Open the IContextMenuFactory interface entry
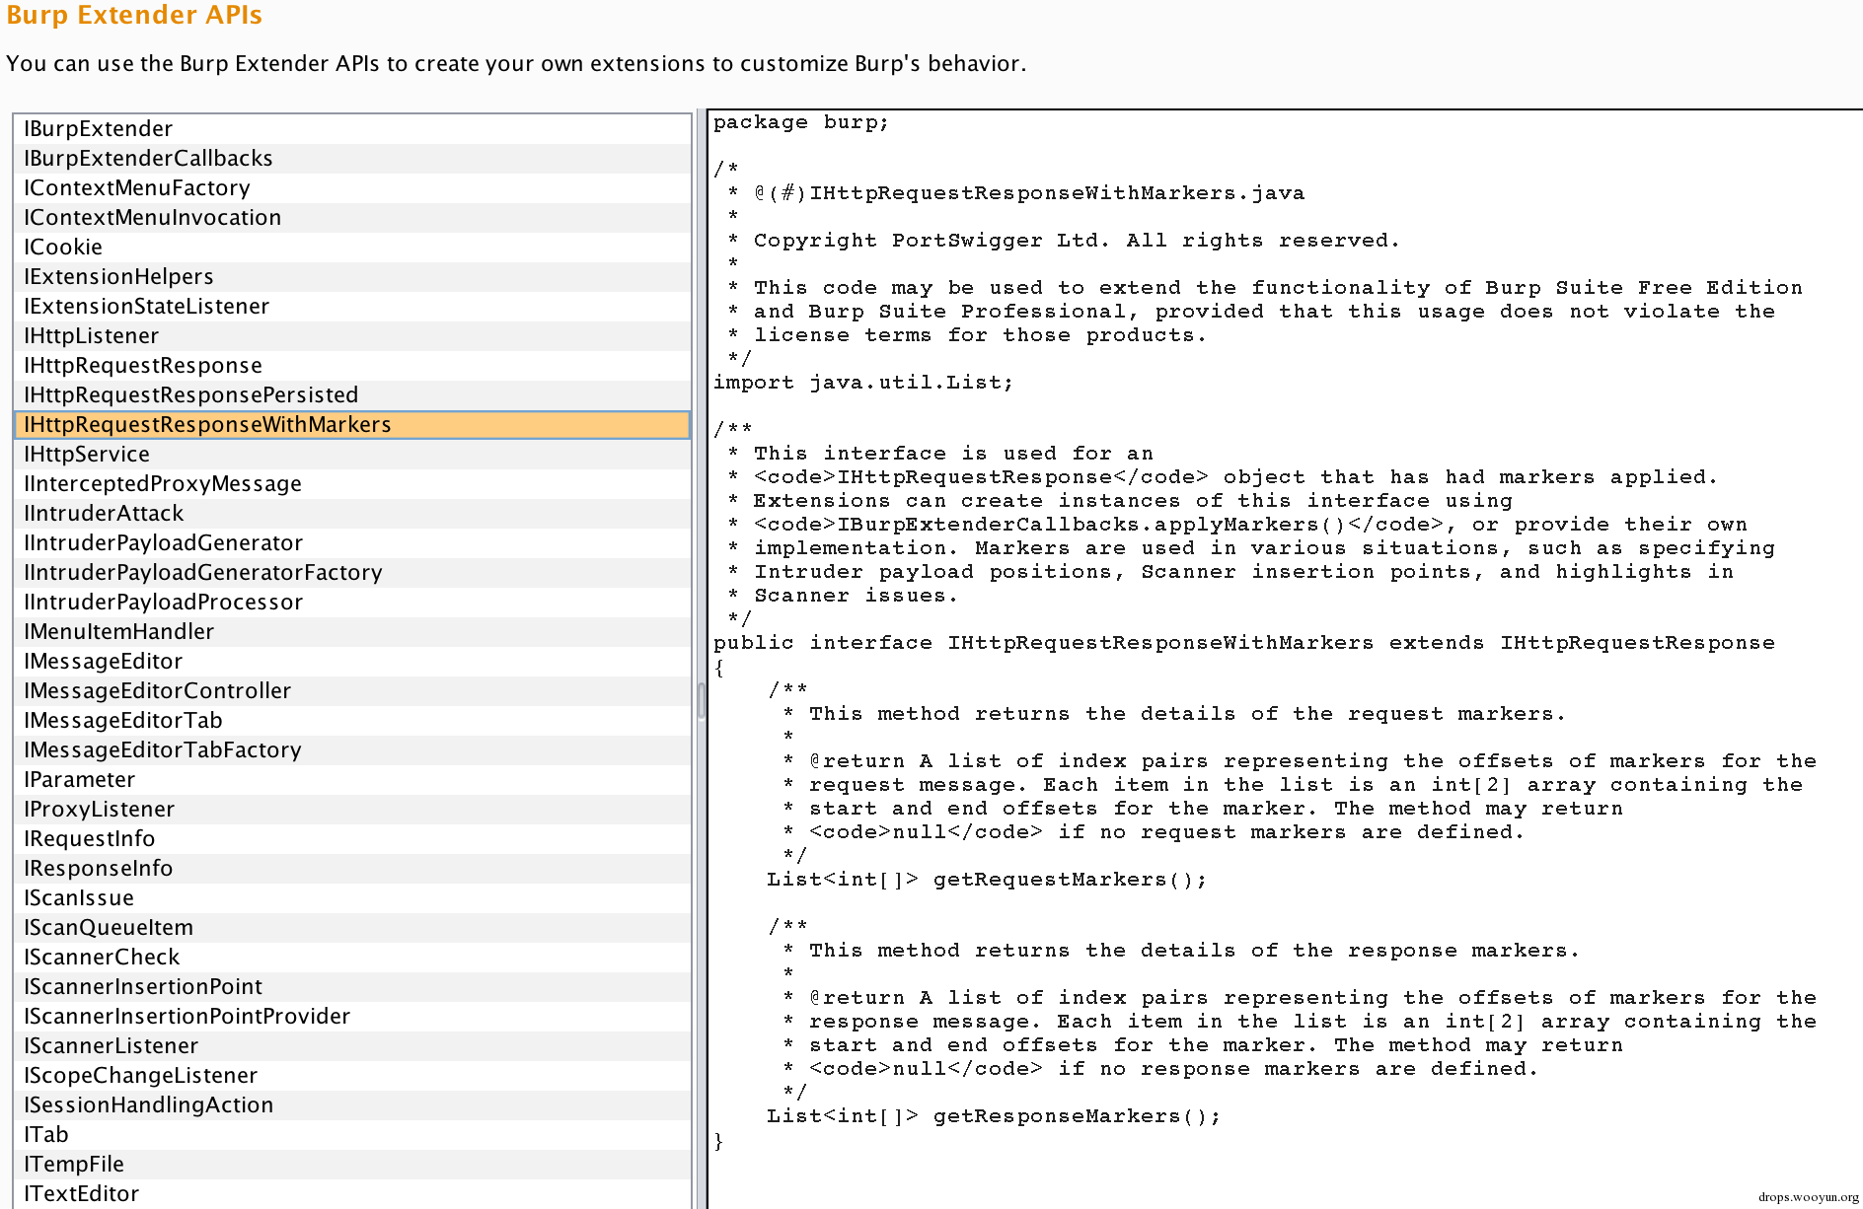The image size is (1863, 1209). [352, 188]
